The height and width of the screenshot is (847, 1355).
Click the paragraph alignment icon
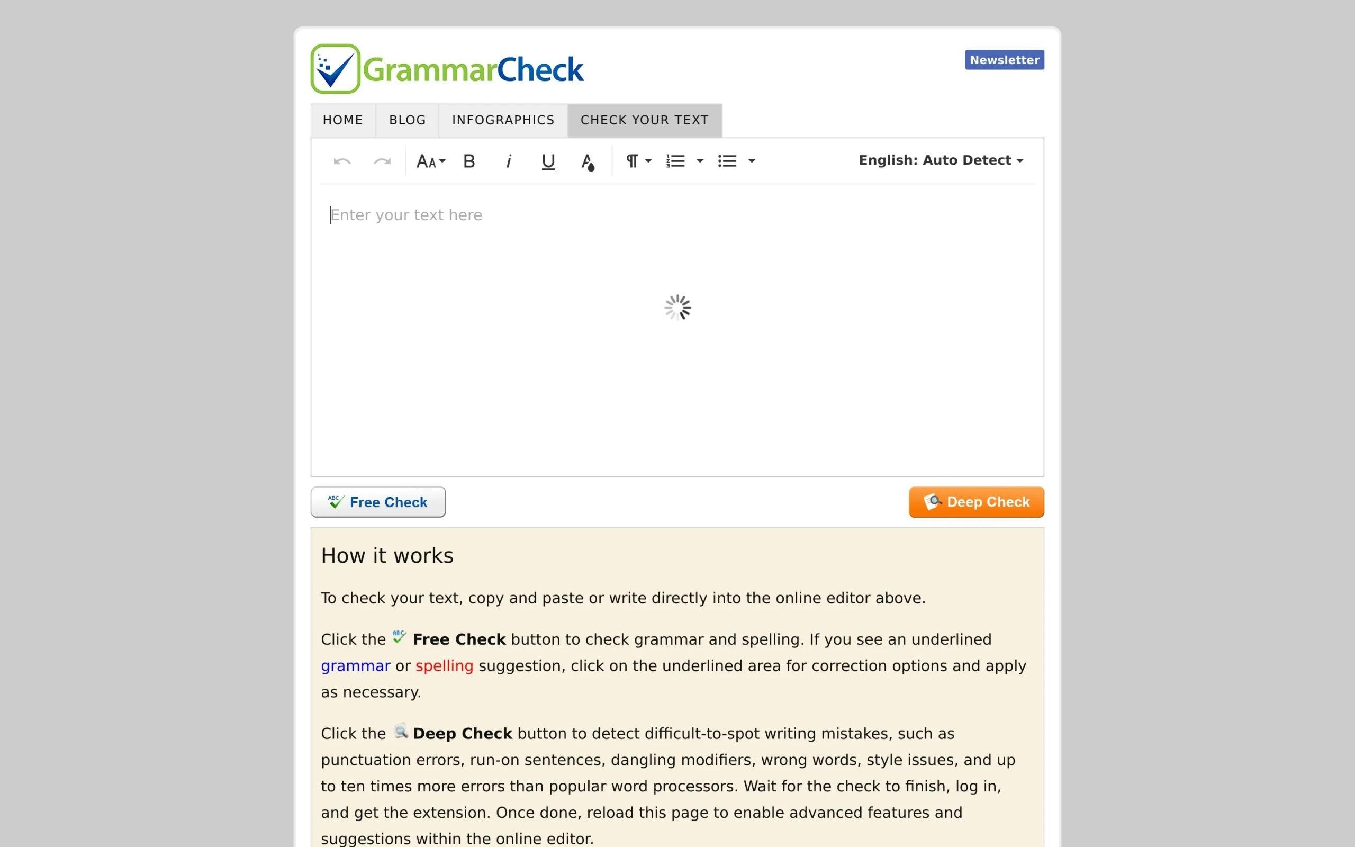[632, 160]
